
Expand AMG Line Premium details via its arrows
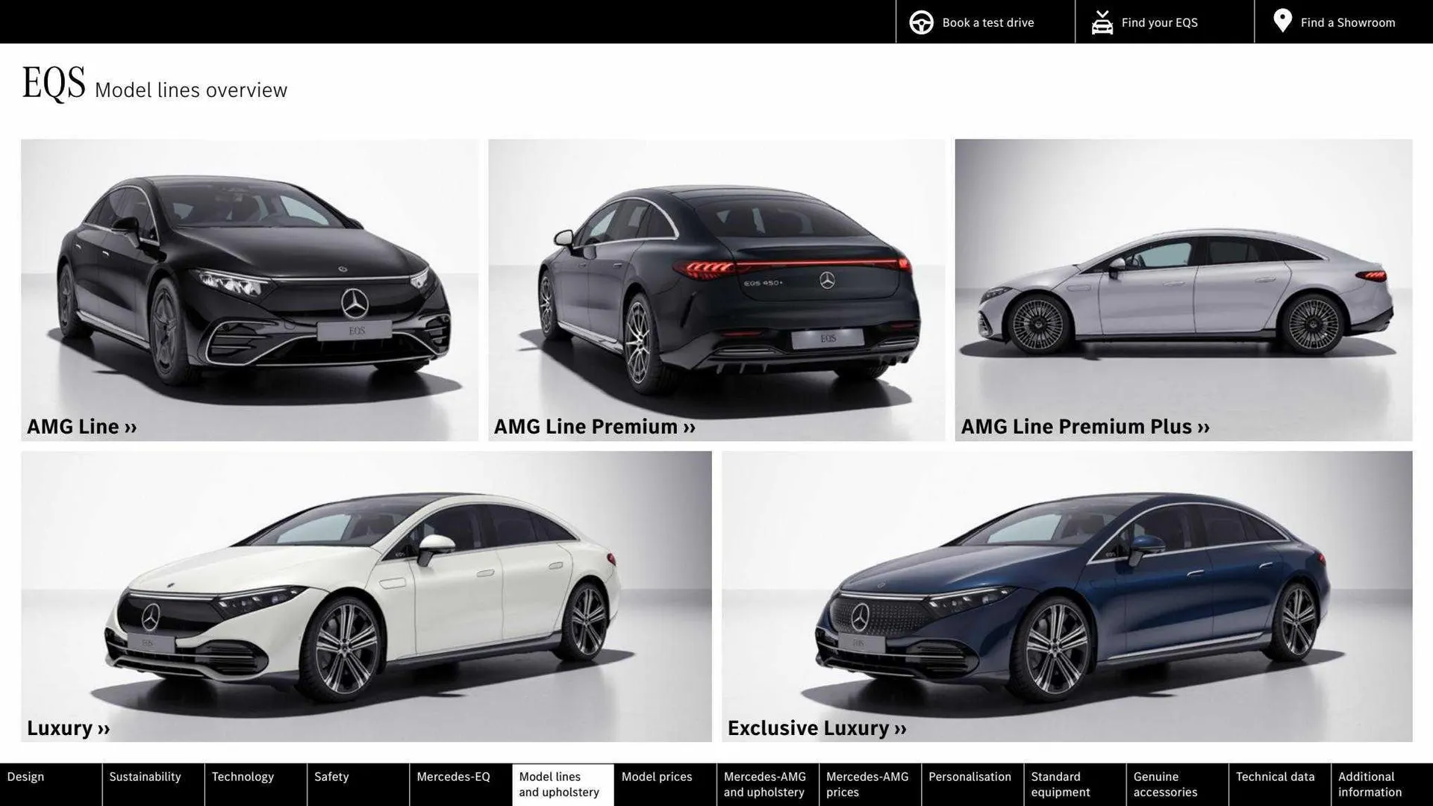coord(688,427)
